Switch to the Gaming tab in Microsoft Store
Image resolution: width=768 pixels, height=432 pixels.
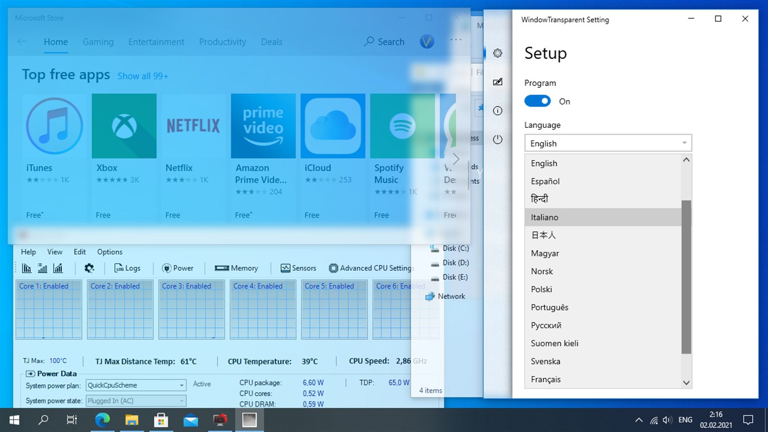click(x=98, y=42)
